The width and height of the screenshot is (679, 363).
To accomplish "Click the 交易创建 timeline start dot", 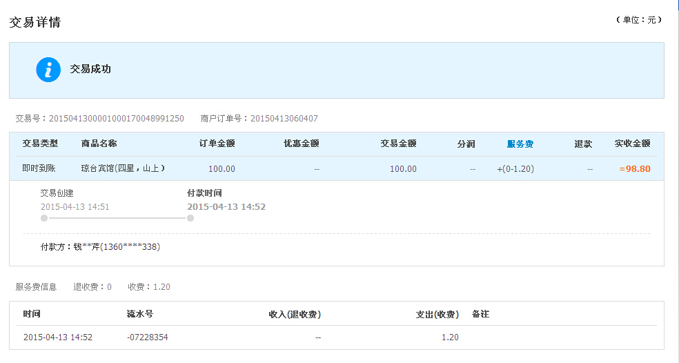I will 44,218.
